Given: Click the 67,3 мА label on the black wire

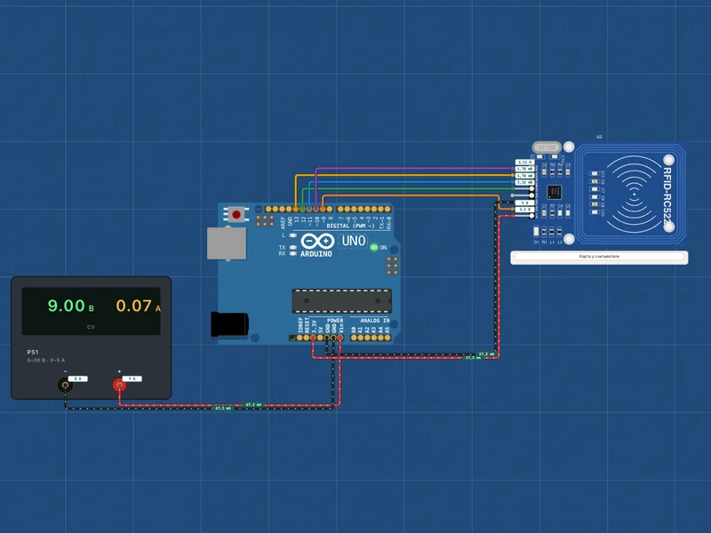Looking at the screenshot, I should 223,409.
